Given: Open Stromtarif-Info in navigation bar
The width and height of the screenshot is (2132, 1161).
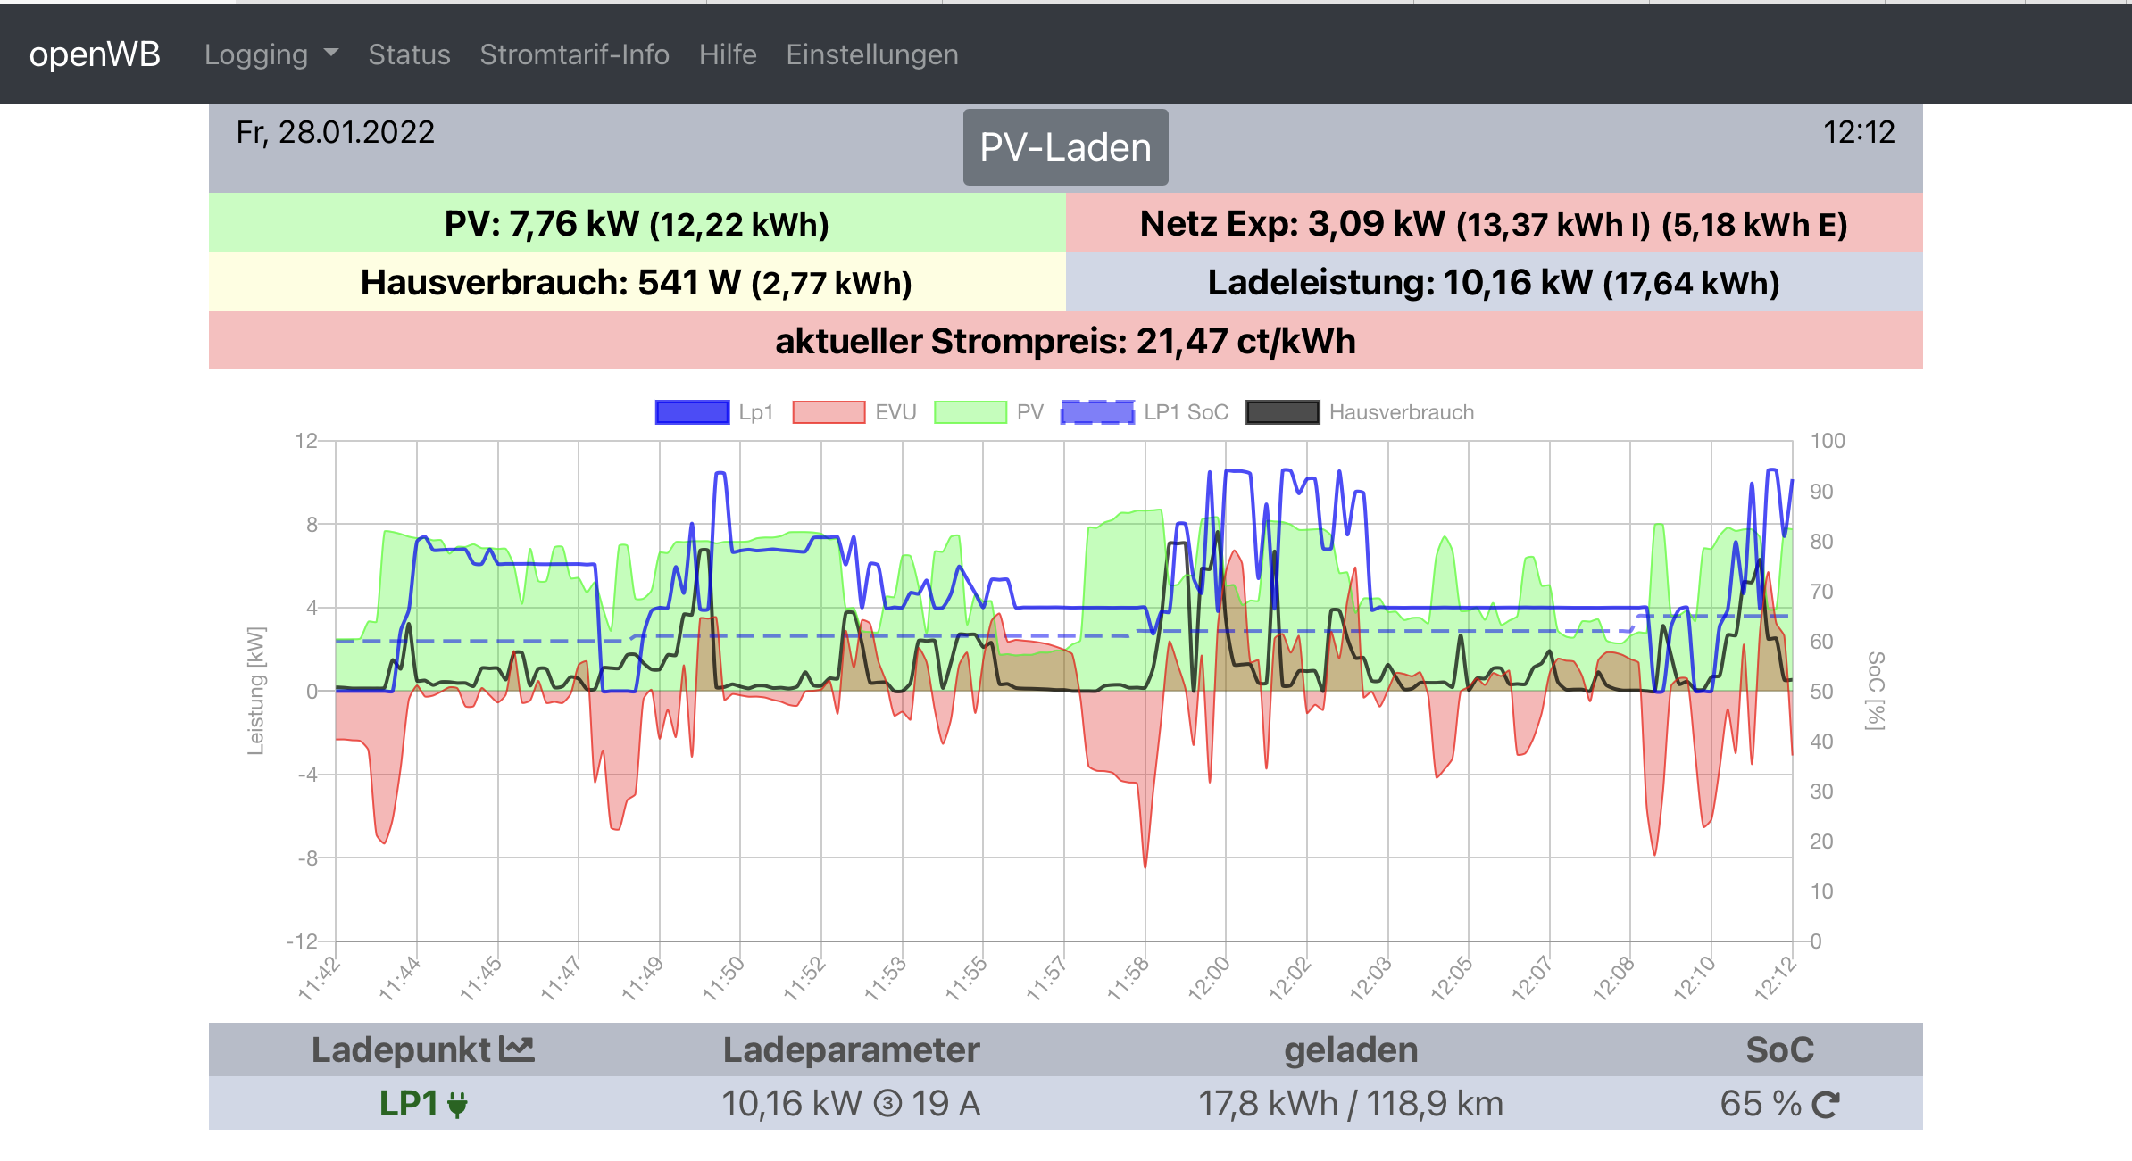Looking at the screenshot, I should coord(574,54).
